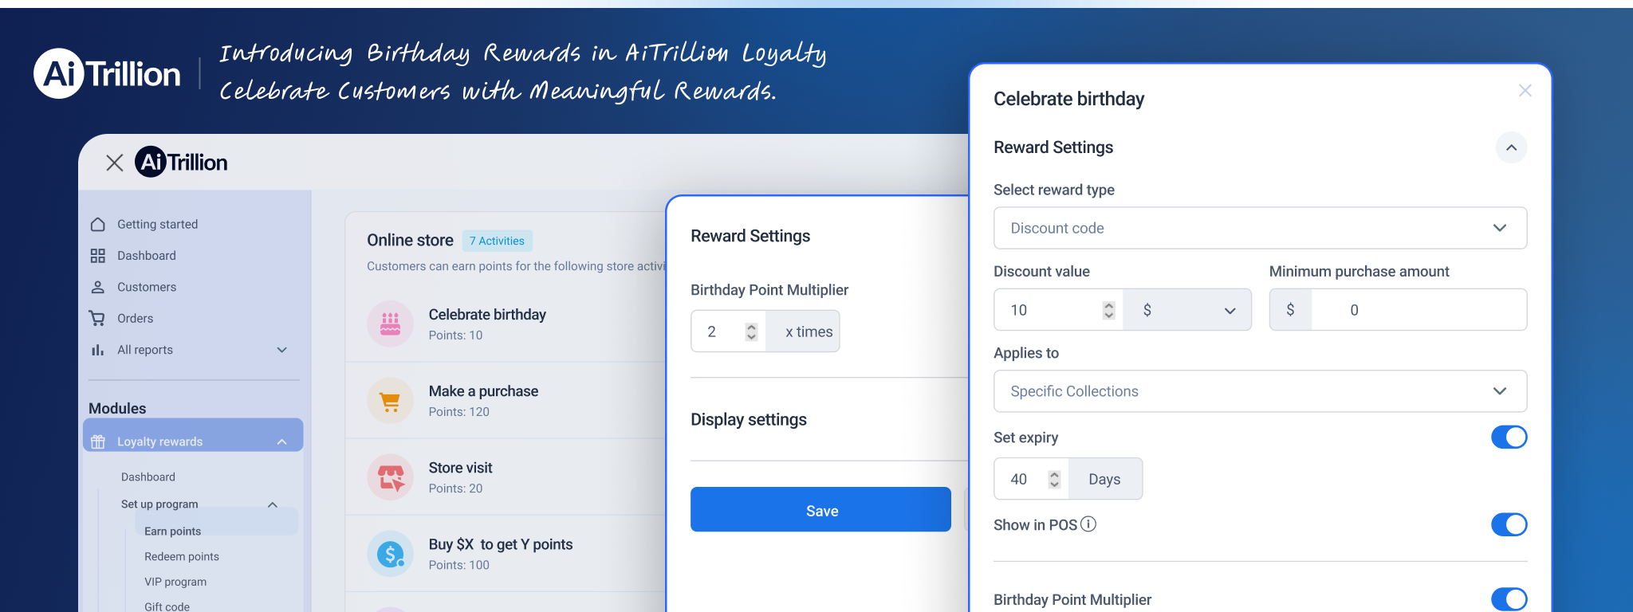
Task: Select Gift code in sidebar
Action: click(167, 606)
